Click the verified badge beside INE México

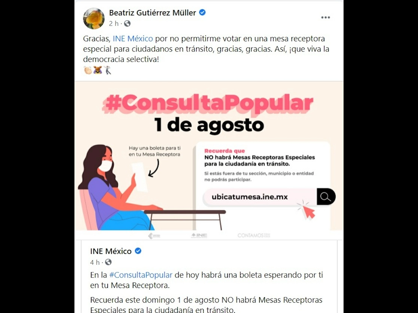pos(138,251)
